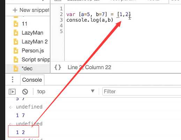Screen dimensions: 181x140
Task: Open the snippet named 11
Action: (x=24, y=24)
